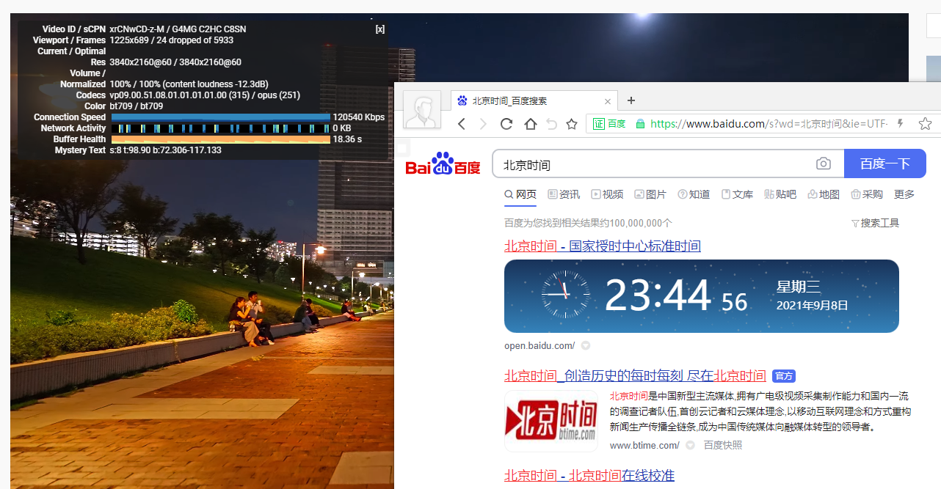Click the undo closed tab arrow
941x489 pixels.
[x=552, y=124]
